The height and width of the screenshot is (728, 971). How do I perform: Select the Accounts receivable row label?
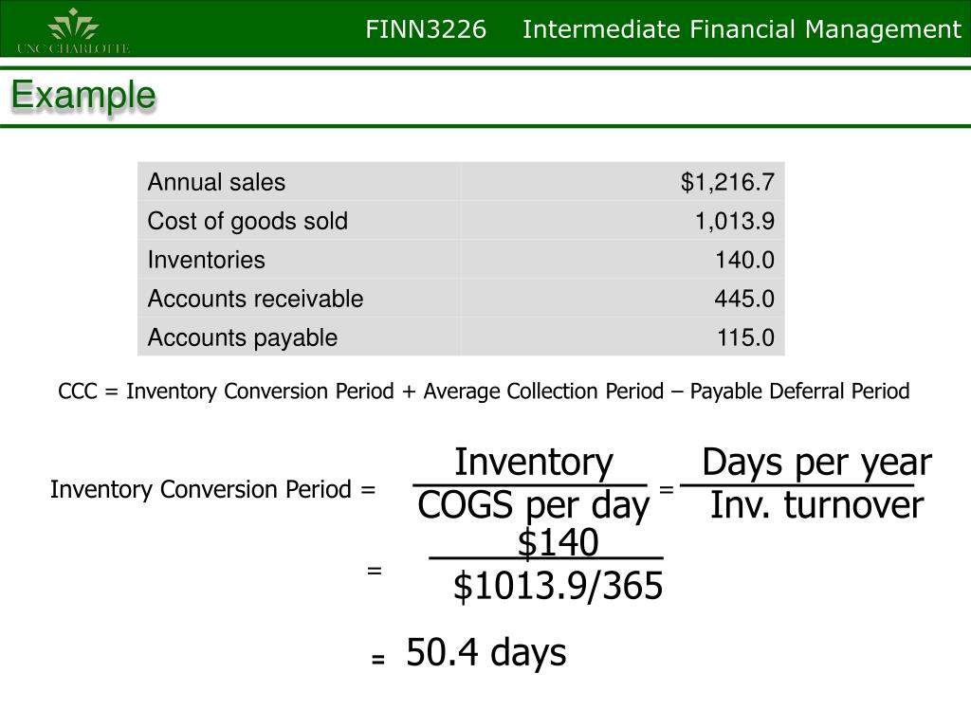pyautogui.click(x=255, y=299)
